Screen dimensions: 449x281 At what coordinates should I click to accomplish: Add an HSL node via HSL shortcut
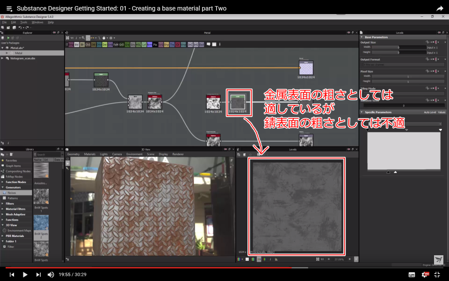pos(138,45)
